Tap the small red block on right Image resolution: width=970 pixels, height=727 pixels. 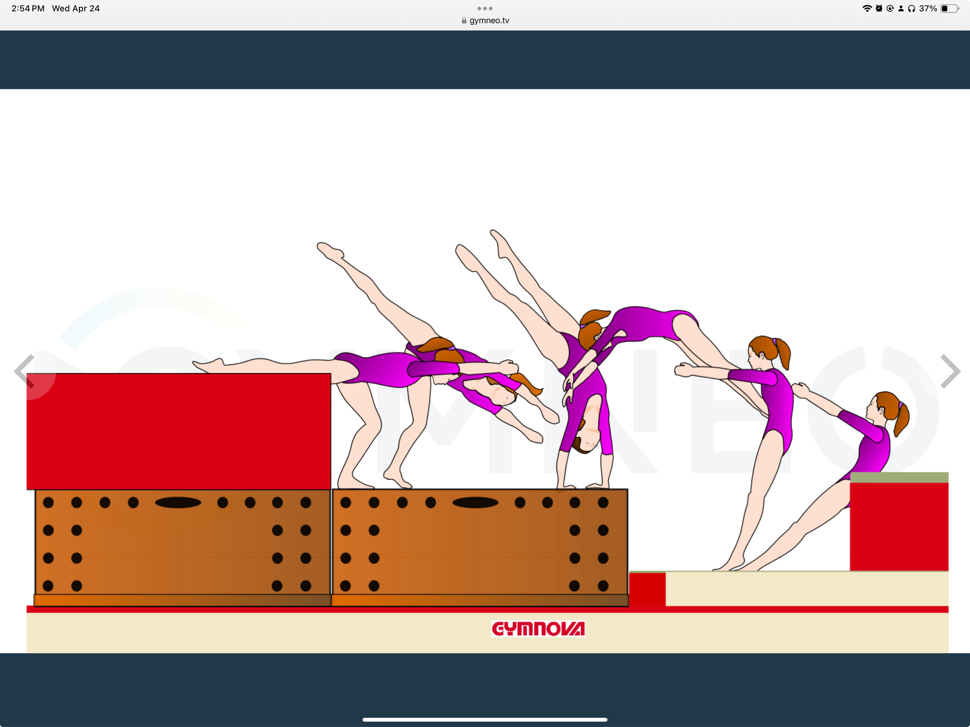pos(899,526)
